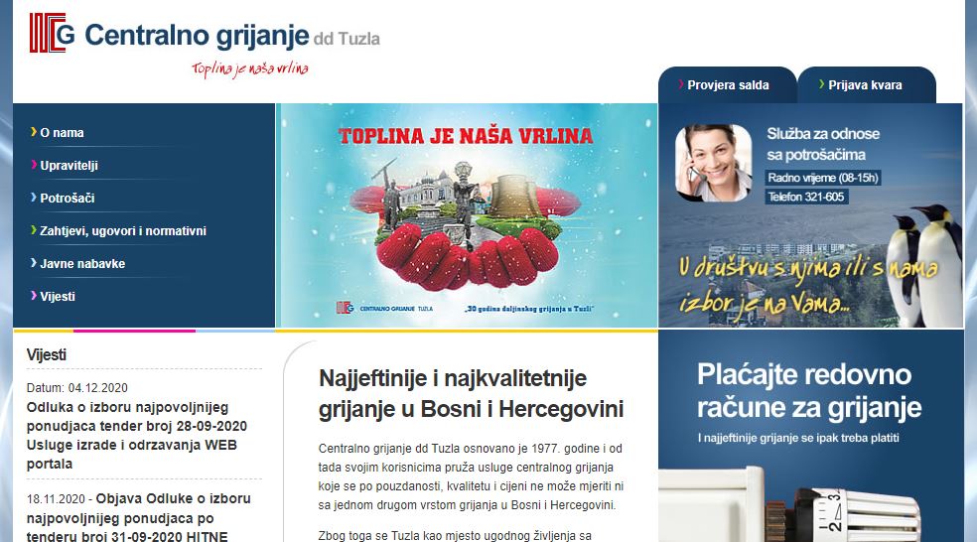The height and width of the screenshot is (542, 977).
Task: Open news about tender broj 28-09-2020
Action: (x=136, y=436)
